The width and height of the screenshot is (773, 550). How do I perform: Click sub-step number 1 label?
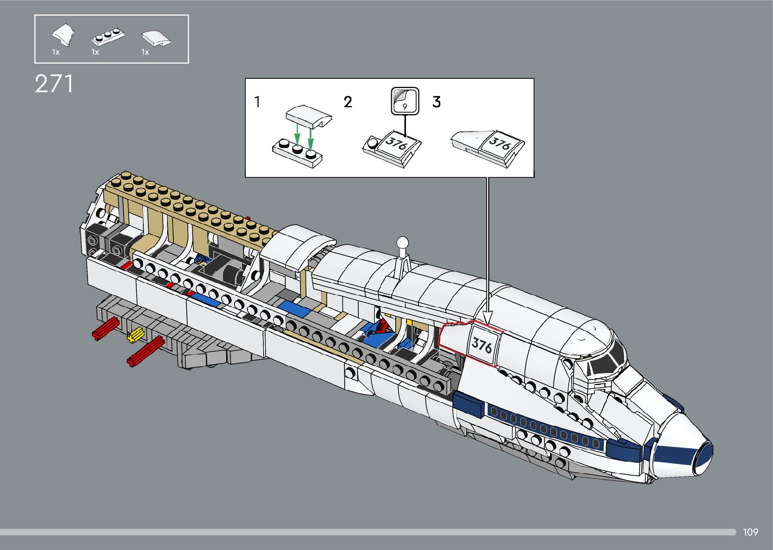257,102
